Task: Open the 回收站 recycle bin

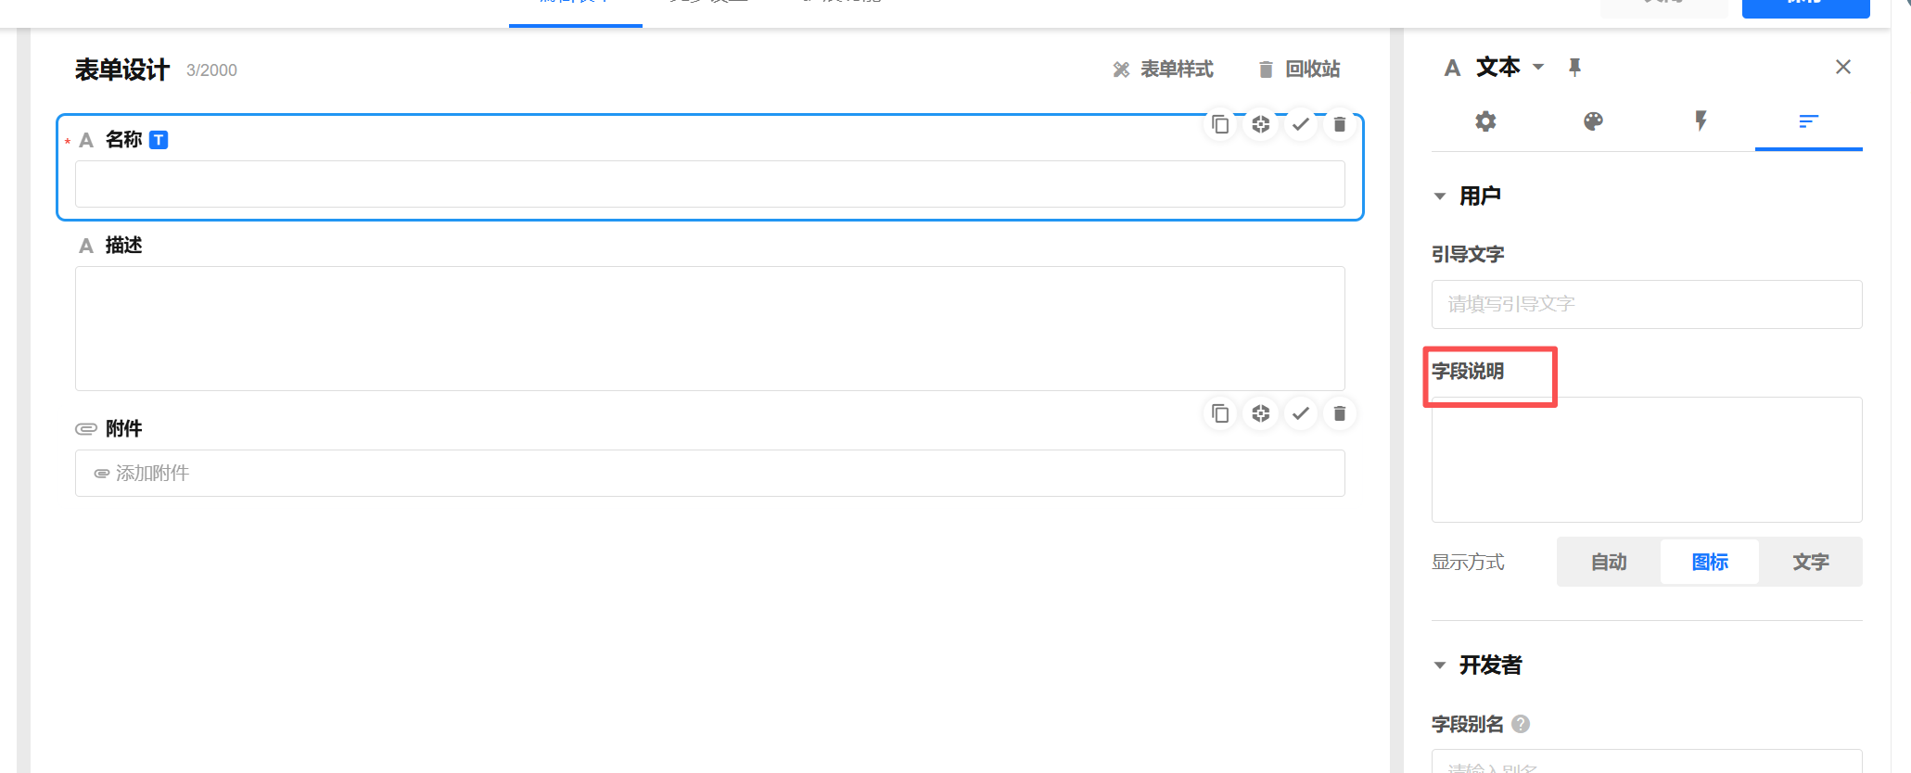Action: (x=1299, y=70)
